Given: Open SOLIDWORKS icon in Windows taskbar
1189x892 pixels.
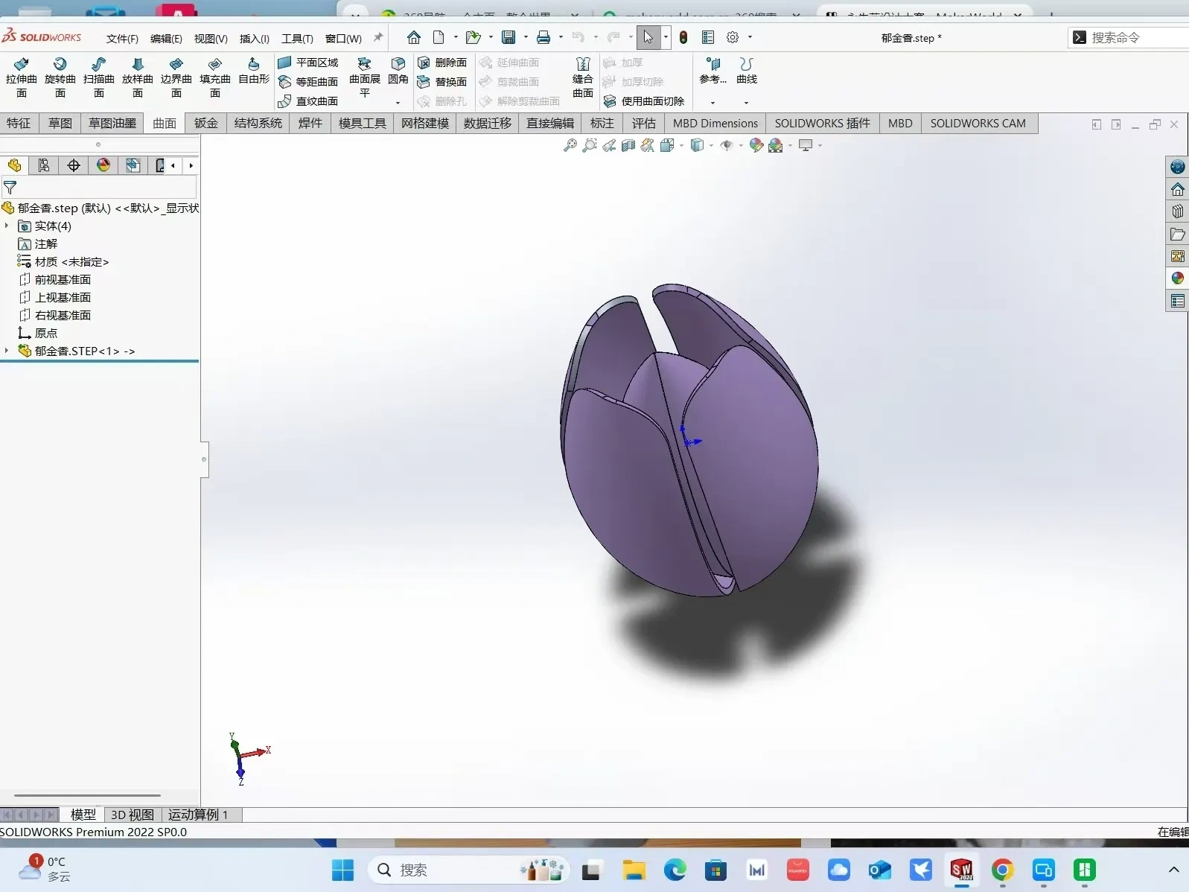Looking at the screenshot, I should [x=961, y=870].
